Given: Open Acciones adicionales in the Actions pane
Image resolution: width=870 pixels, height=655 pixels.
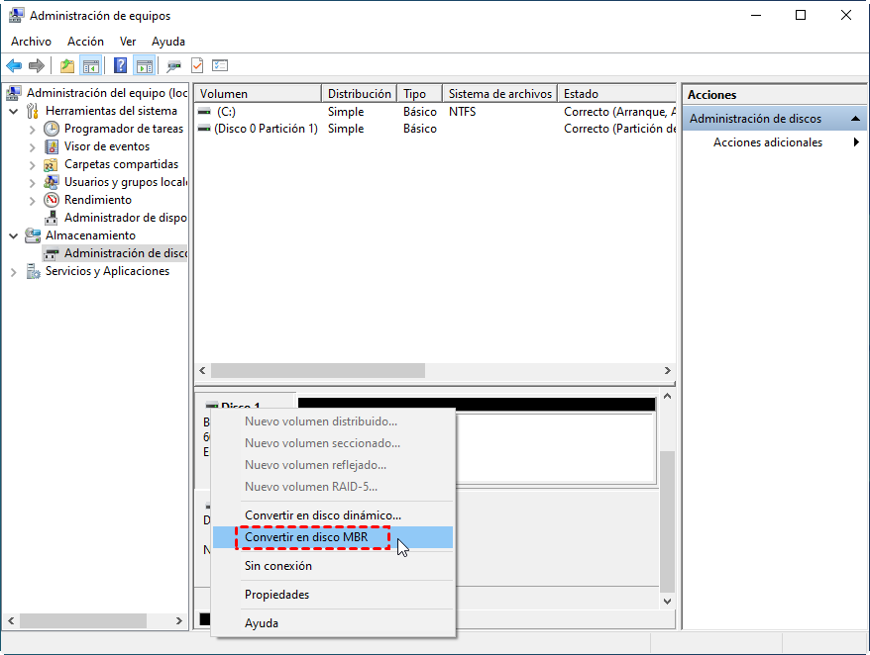Looking at the screenshot, I should coord(767,142).
